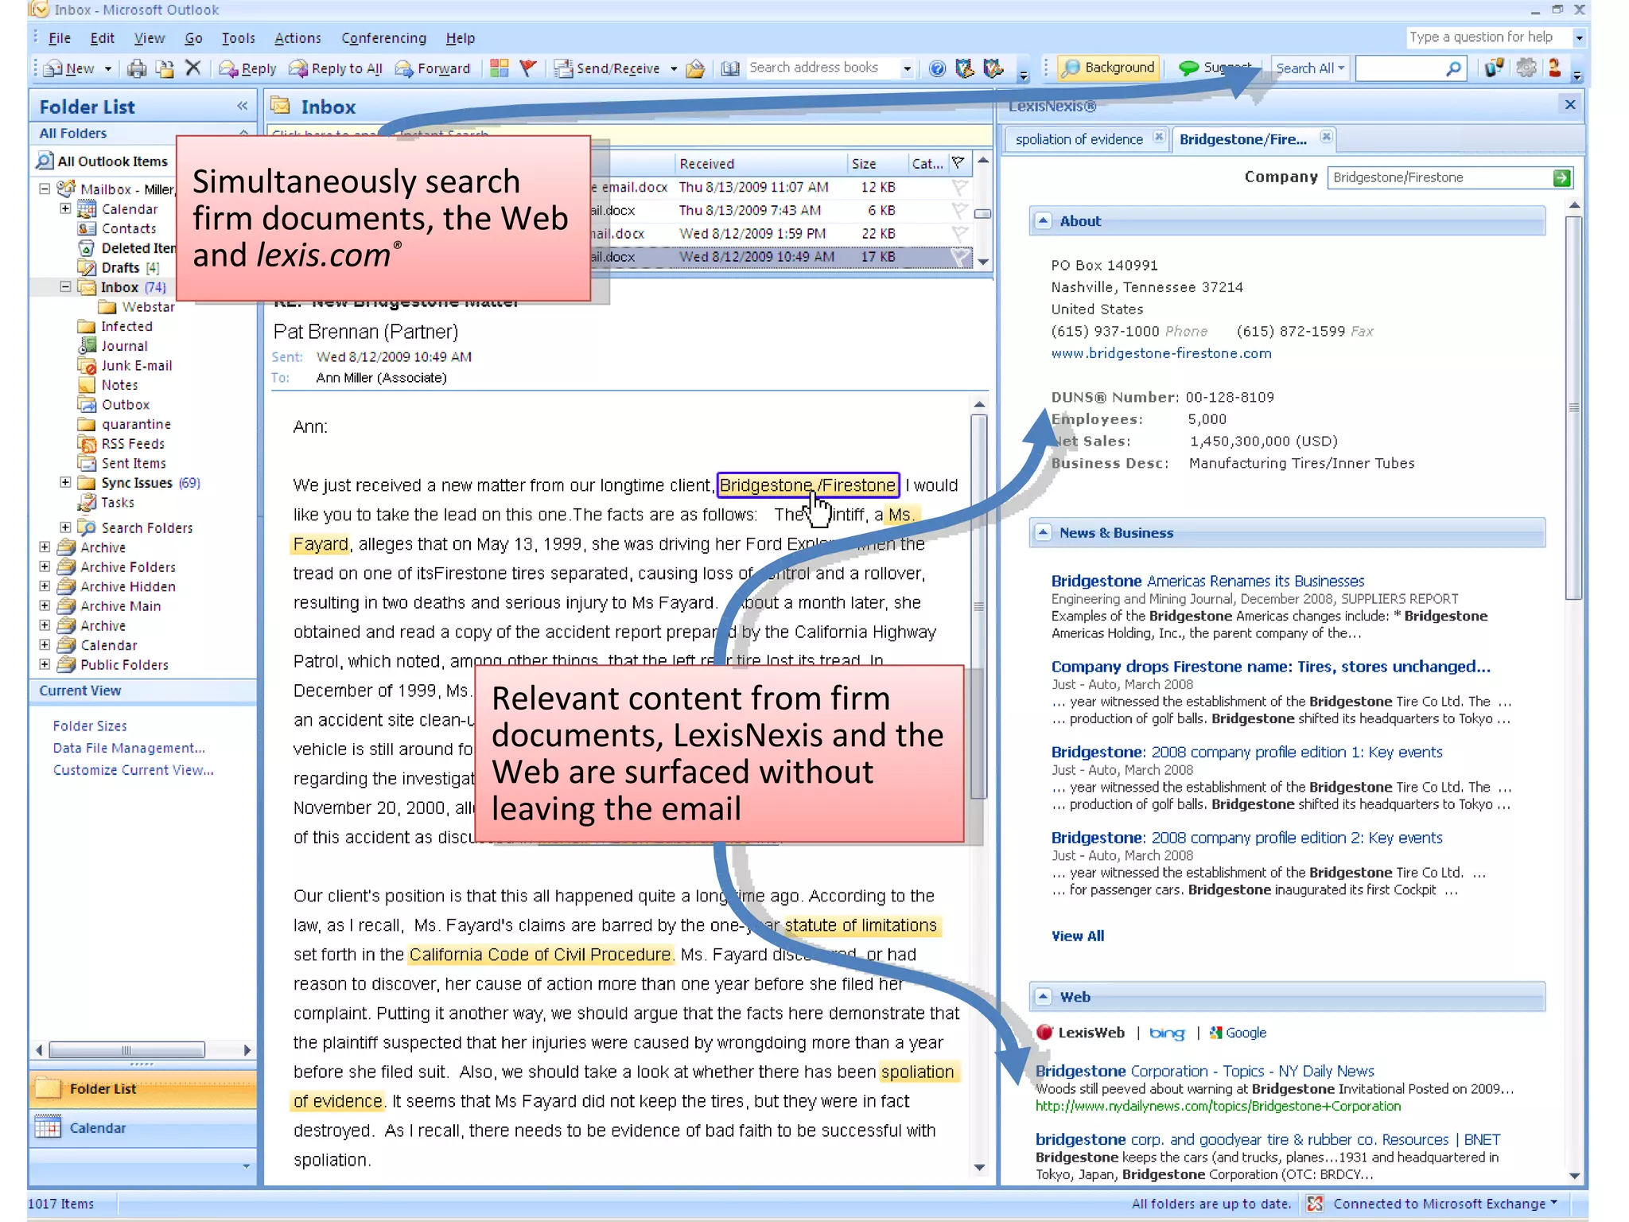Expand the Calendar node under Mailbox
This screenshot has width=1629, height=1222.
pyautogui.click(x=65, y=208)
